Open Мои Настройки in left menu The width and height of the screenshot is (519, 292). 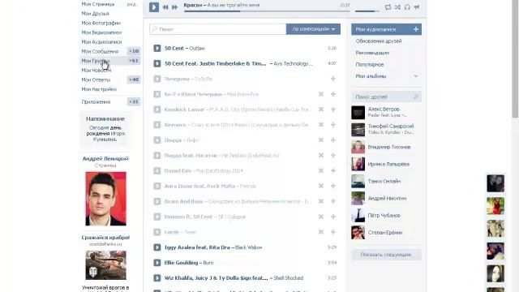coord(99,89)
